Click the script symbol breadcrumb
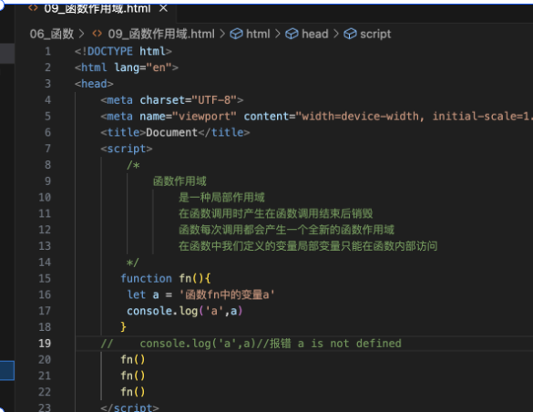 click(375, 34)
